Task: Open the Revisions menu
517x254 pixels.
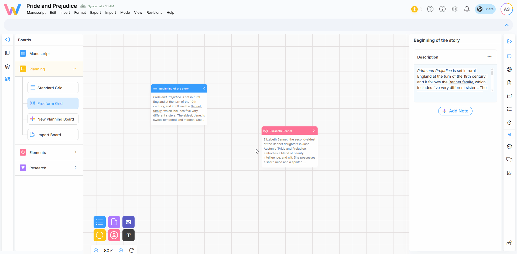Action: point(154,13)
